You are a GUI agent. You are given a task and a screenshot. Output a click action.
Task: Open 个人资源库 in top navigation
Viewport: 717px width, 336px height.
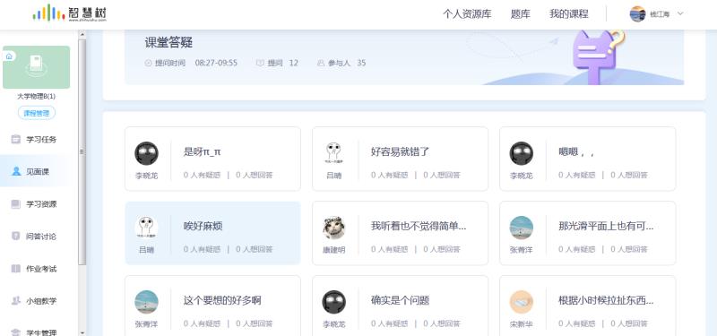tap(467, 14)
